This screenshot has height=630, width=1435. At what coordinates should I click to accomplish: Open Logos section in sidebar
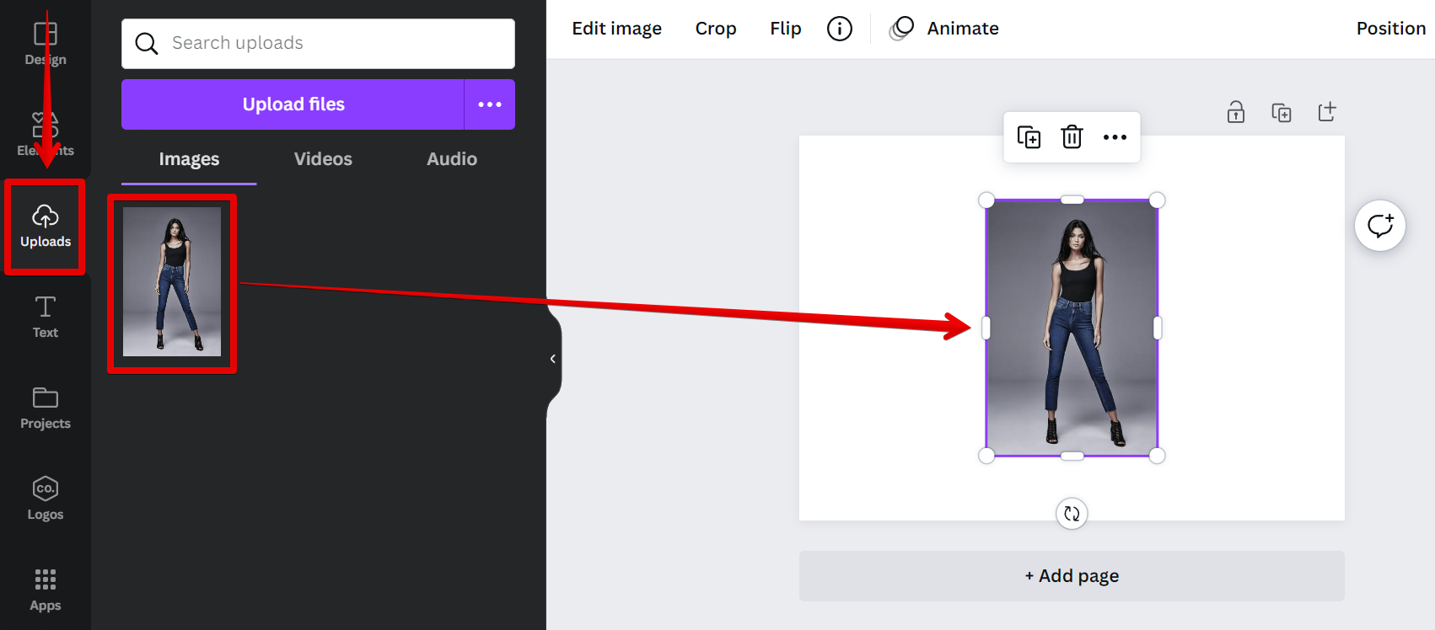pos(46,499)
